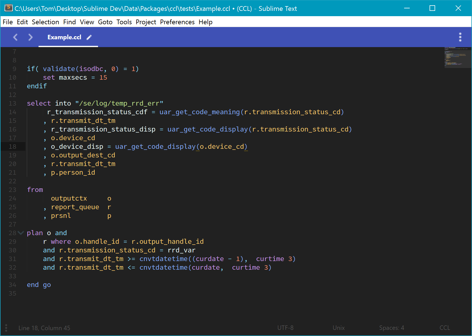The image size is (472, 336).
Task: Click 'validate' function on line 9
Action: pyautogui.click(x=59, y=69)
